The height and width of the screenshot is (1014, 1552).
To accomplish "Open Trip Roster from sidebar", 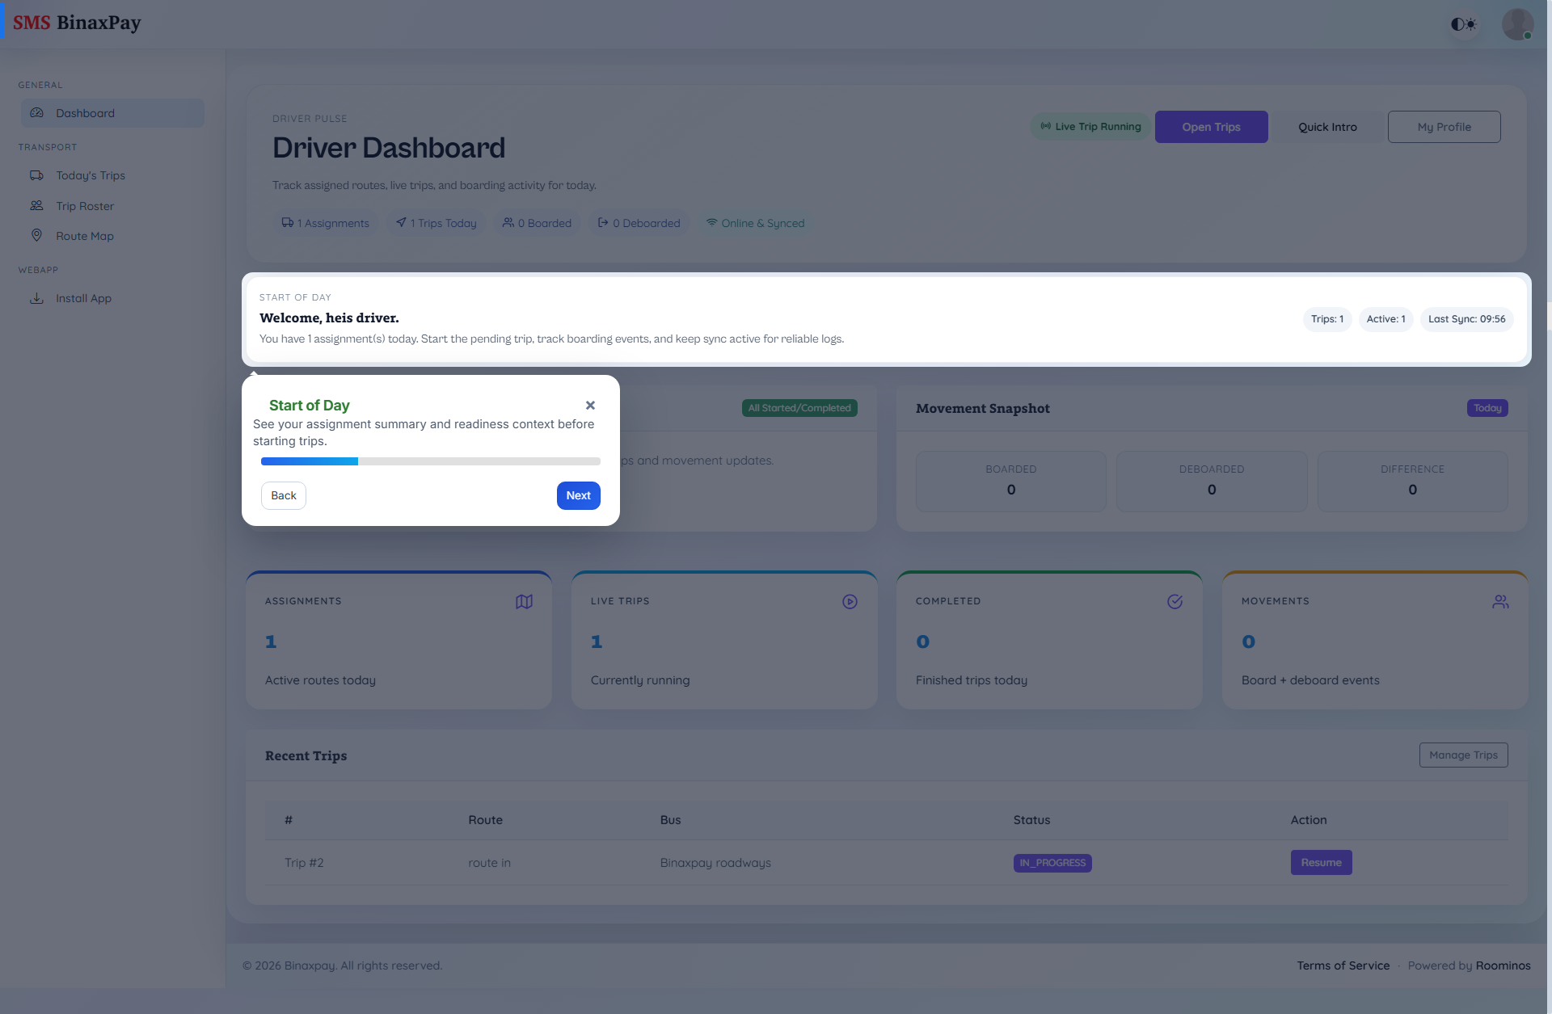I will coord(84,206).
